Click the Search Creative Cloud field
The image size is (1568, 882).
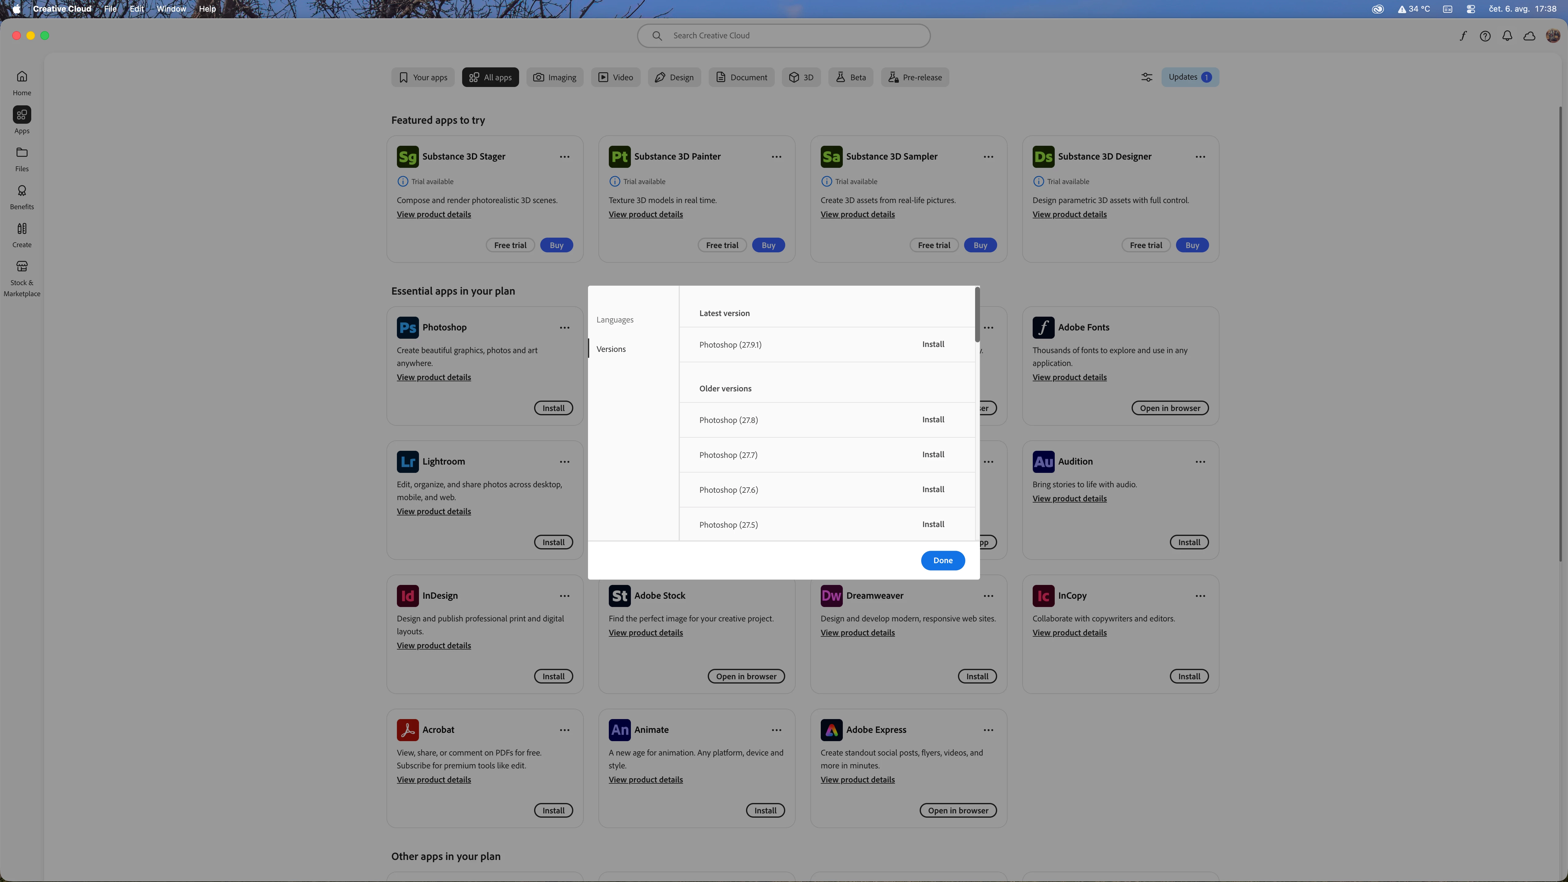click(x=783, y=36)
